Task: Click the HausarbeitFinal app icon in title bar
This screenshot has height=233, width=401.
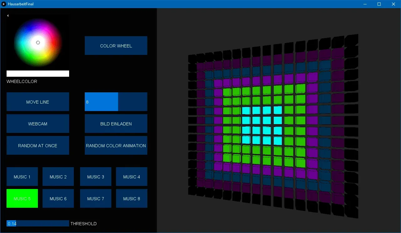Action: tap(4, 4)
